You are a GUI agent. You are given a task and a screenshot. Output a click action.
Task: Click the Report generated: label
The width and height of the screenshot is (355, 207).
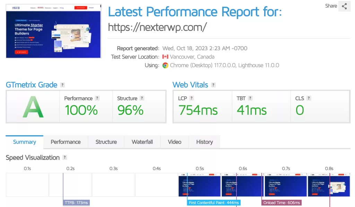click(x=138, y=48)
